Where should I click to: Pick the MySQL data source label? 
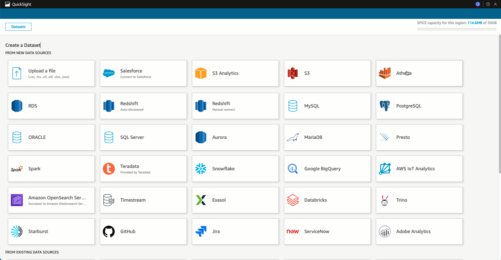click(x=312, y=106)
